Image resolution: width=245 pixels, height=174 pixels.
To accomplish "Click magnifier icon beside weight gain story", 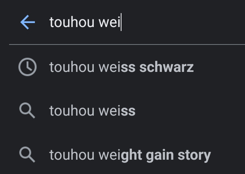I will point(27,155).
